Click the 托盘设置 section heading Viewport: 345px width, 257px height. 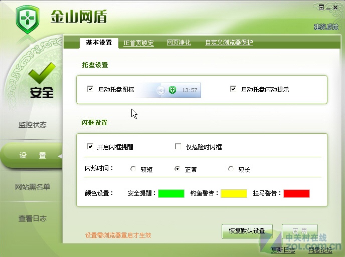[95, 65]
